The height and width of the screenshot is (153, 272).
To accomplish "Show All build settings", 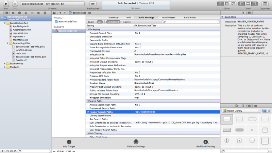I will pos(100,22).
